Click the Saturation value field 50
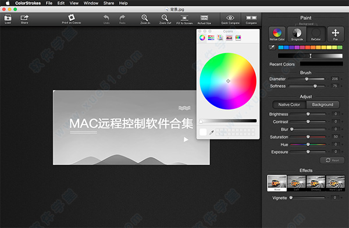 click(x=336, y=137)
